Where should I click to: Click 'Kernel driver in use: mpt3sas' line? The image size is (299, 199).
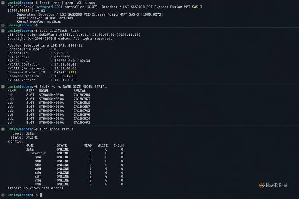tap(45, 18)
